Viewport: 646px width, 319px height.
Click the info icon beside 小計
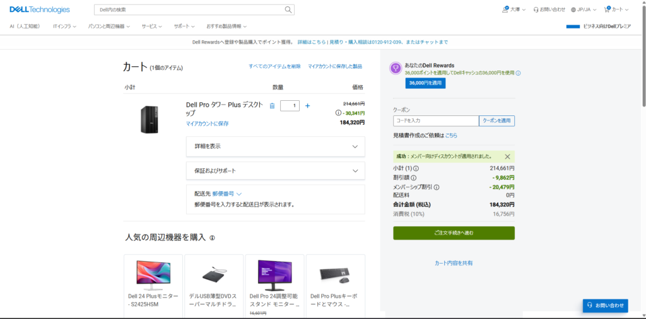click(x=416, y=168)
